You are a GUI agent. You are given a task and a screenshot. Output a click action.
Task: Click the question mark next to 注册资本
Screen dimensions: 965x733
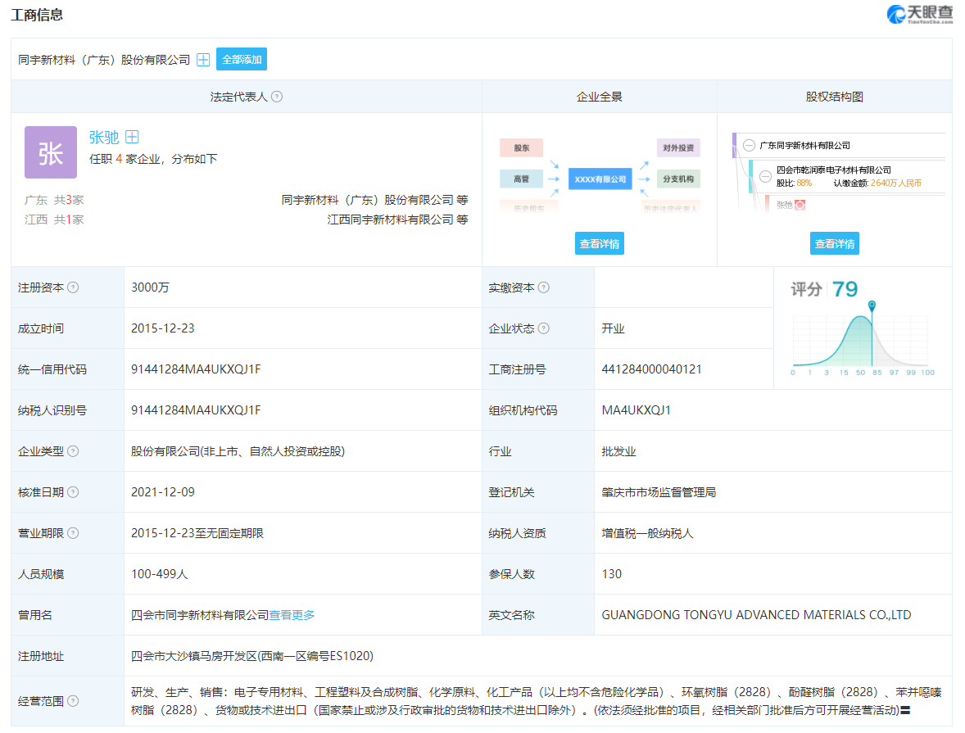[x=73, y=287]
